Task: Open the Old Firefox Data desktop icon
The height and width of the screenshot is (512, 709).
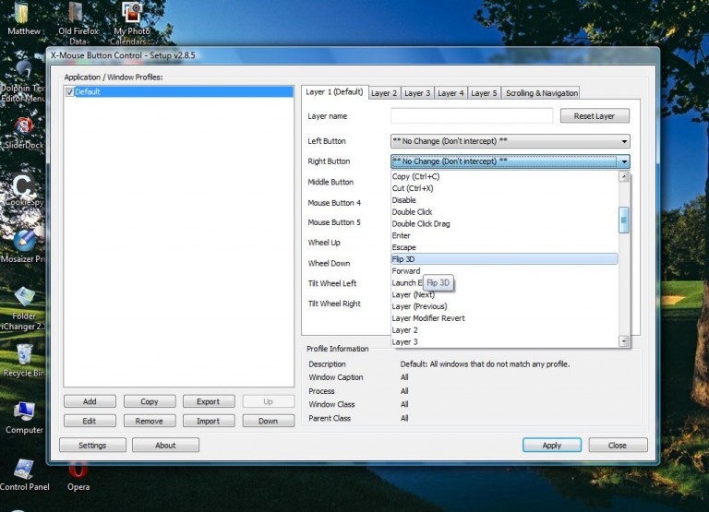Action: coord(78,14)
